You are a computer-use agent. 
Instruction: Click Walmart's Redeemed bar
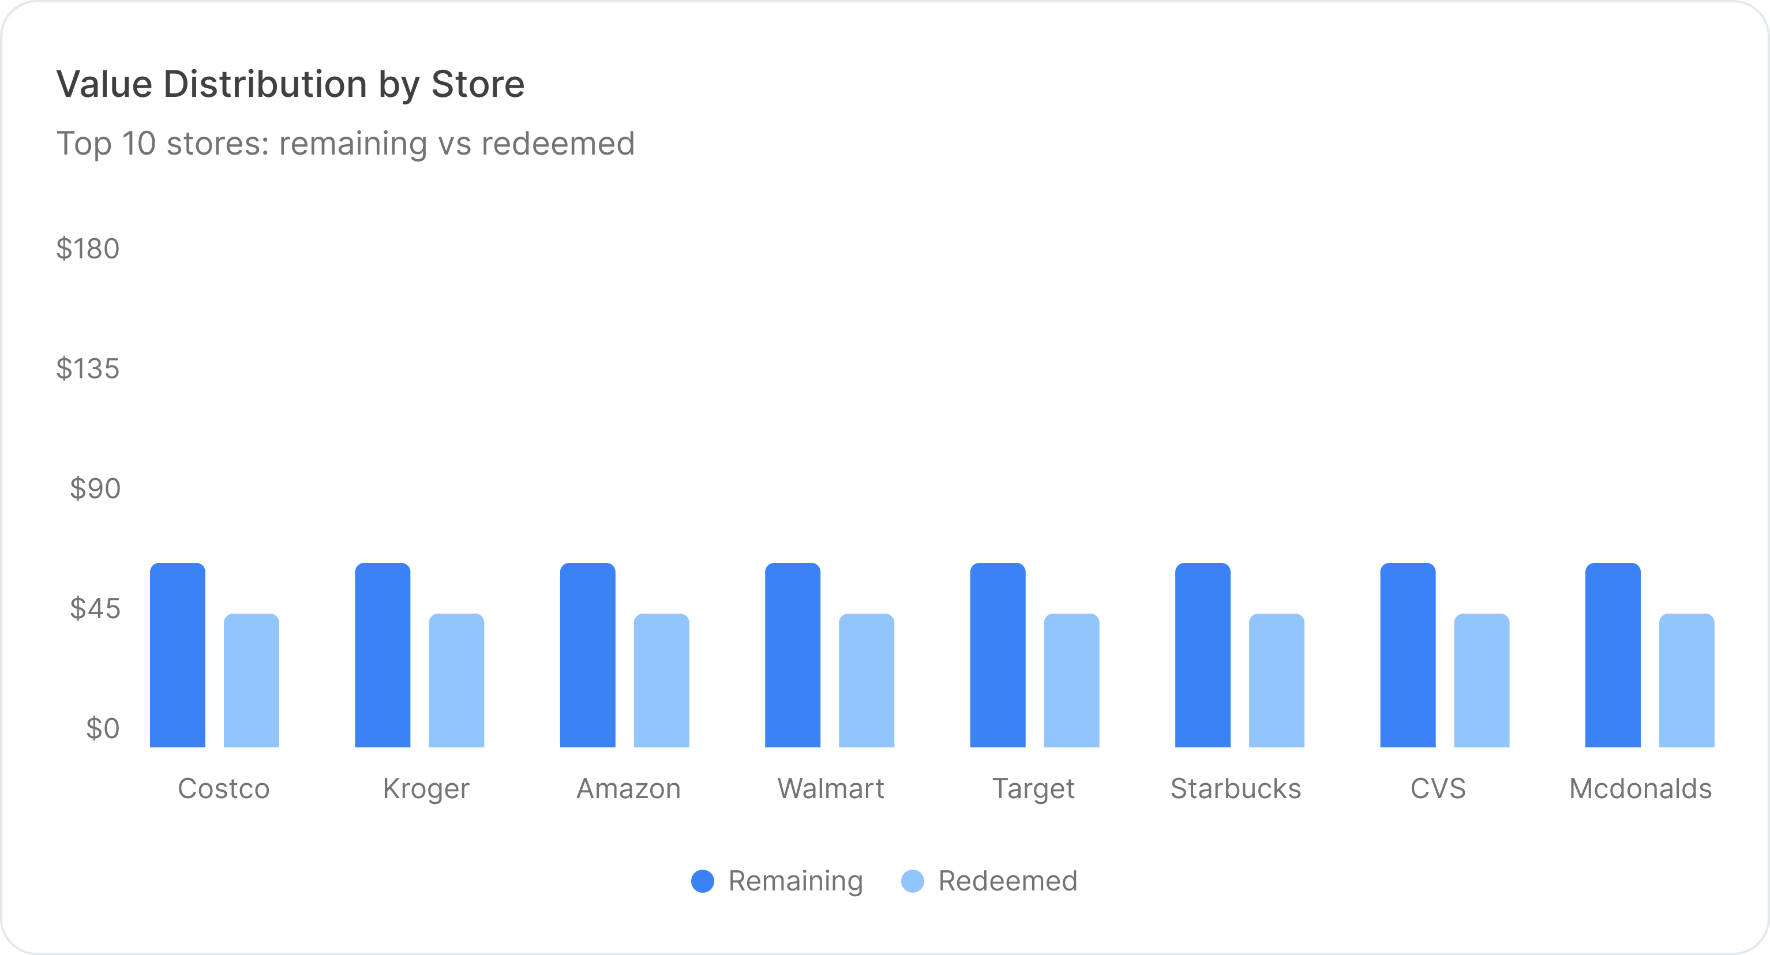867,680
